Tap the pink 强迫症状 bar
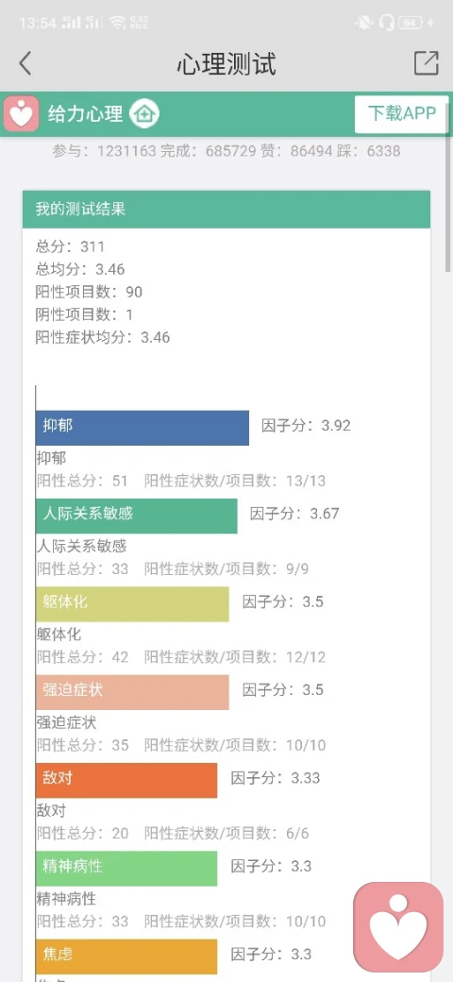This screenshot has height=982, width=453. [x=132, y=692]
